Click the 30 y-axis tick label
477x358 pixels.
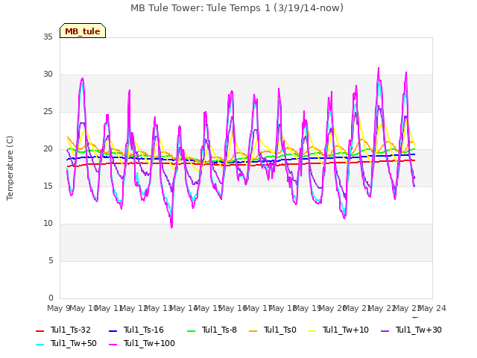tap(48, 75)
